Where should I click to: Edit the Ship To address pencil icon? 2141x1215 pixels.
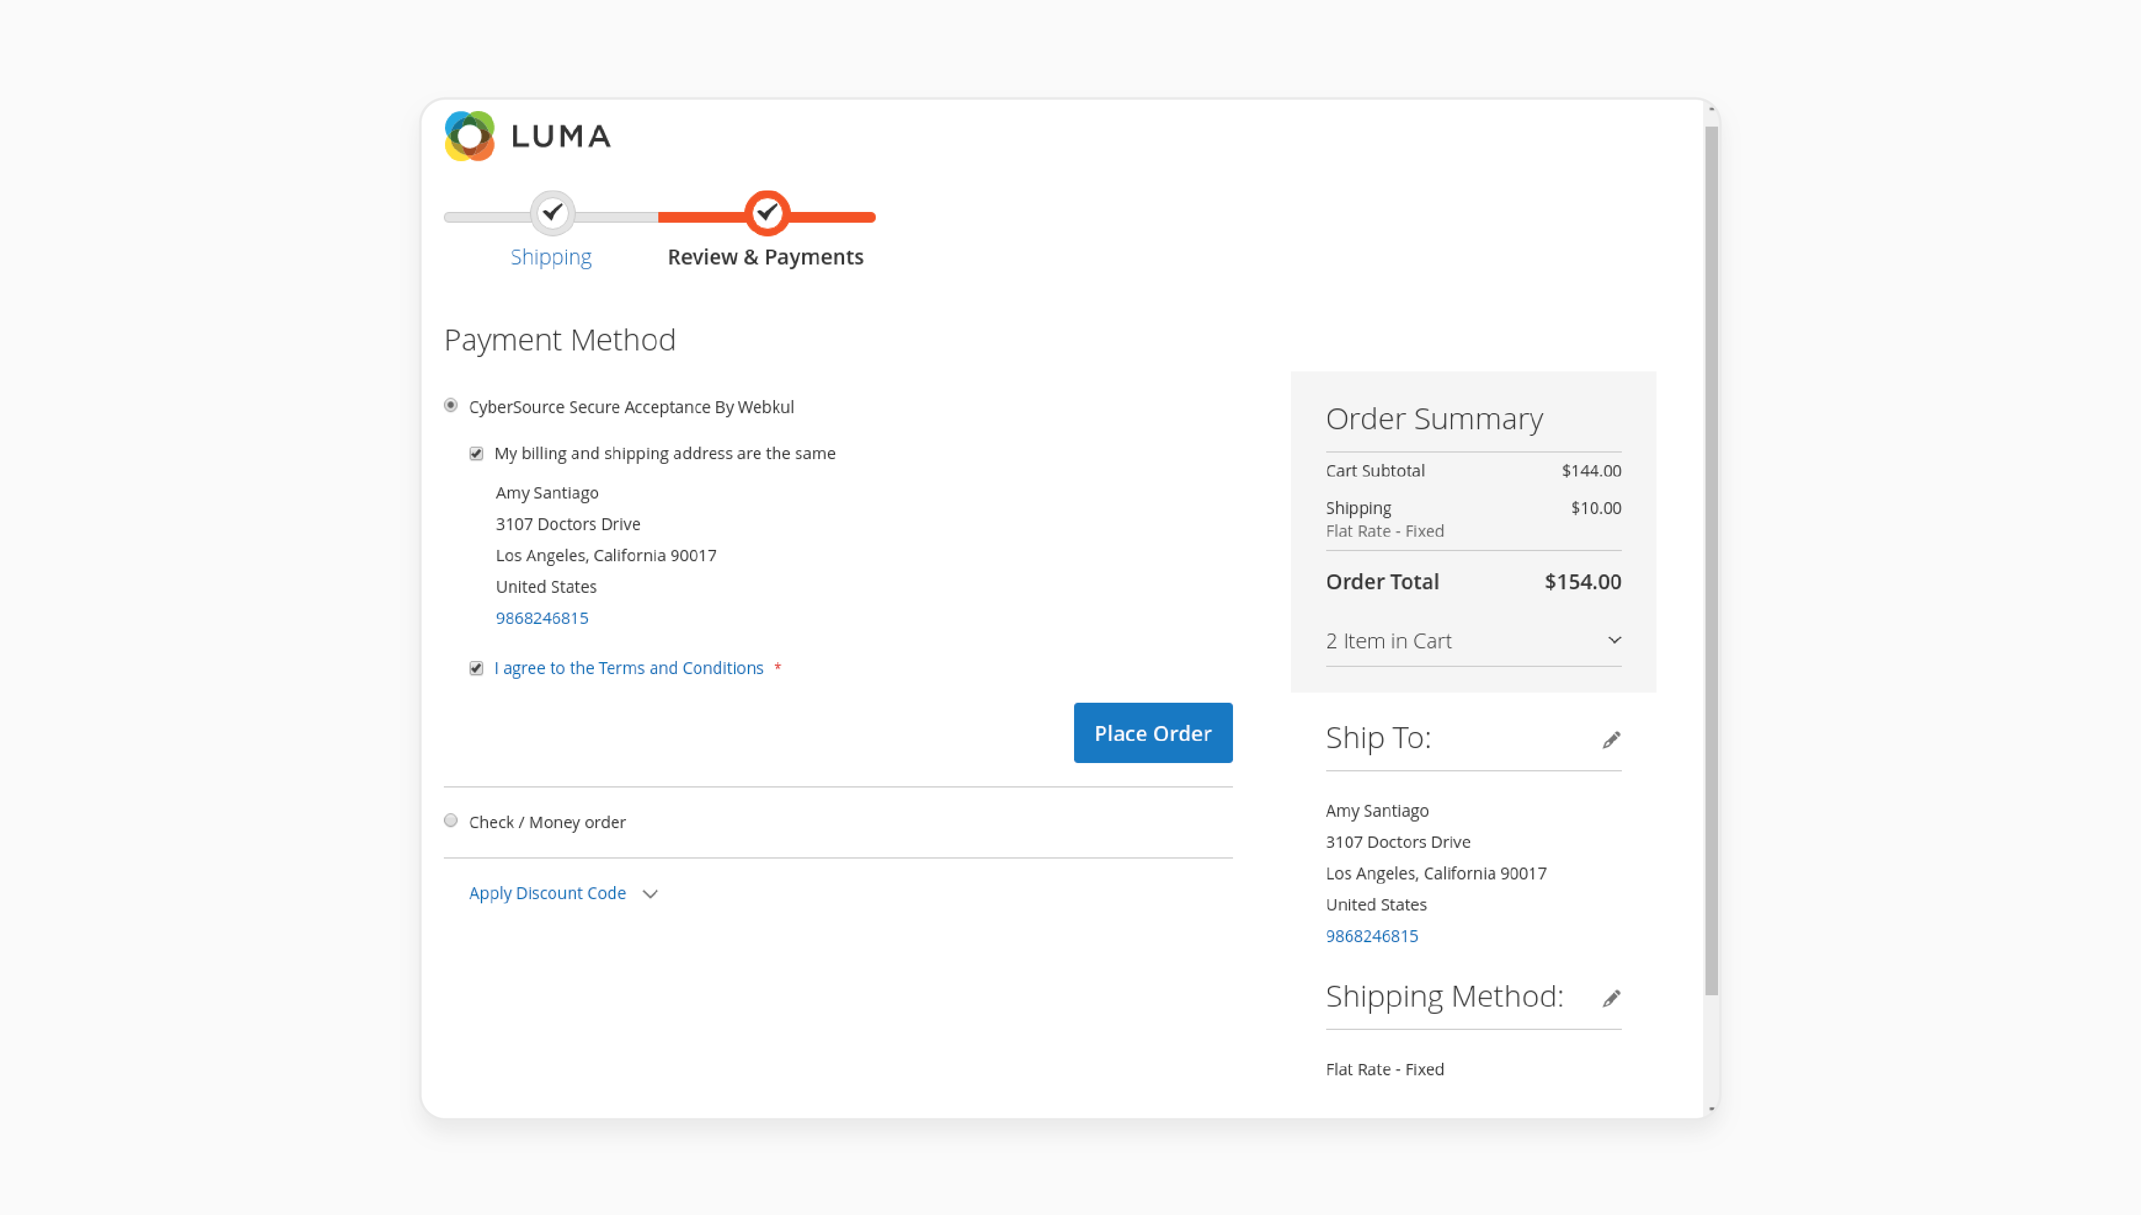(1611, 739)
